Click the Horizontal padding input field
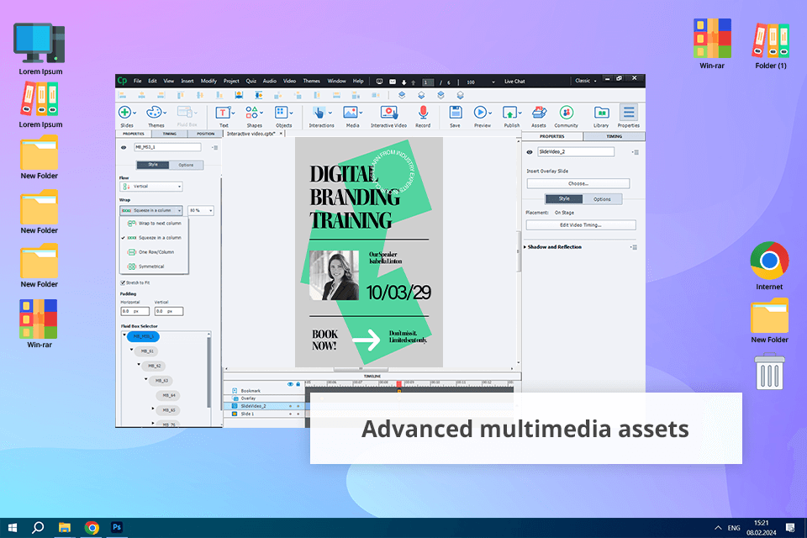Image resolution: width=807 pixels, height=538 pixels. coord(134,312)
